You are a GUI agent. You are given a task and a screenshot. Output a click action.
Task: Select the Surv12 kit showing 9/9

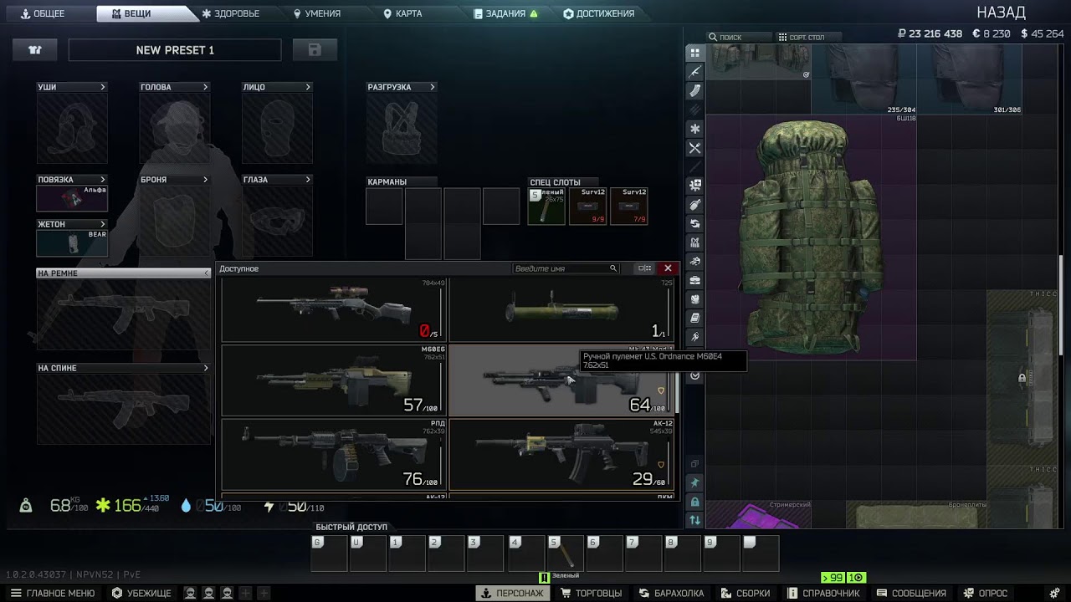pos(587,207)
